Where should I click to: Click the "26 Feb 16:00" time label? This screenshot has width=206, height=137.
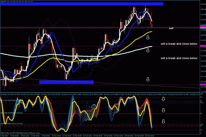click(x=150, y=136)
